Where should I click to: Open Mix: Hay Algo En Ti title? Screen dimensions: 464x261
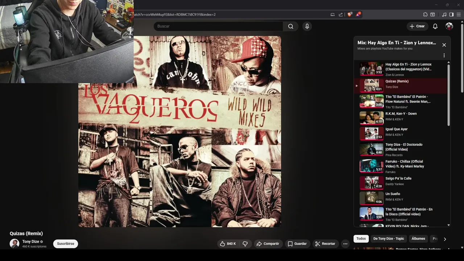pyautogui.click(x=397, y=43)
